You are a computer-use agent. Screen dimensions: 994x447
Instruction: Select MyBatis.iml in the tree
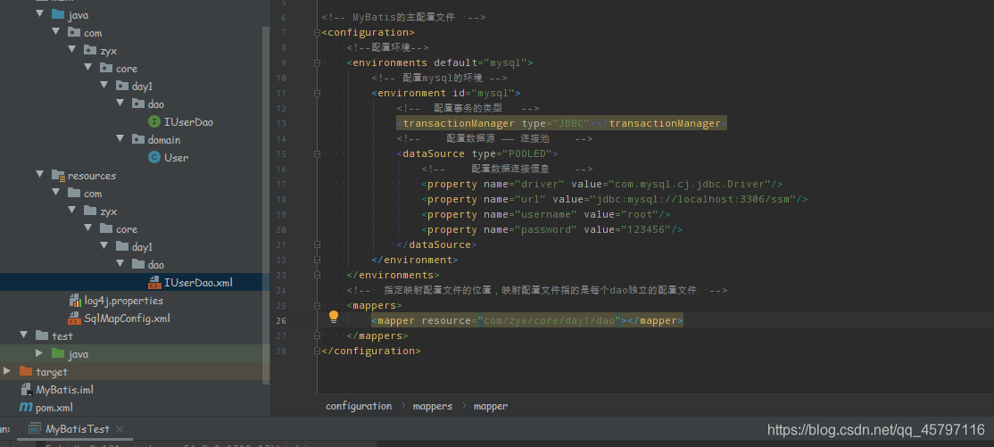pyautogui.click(x=64, y=389)
